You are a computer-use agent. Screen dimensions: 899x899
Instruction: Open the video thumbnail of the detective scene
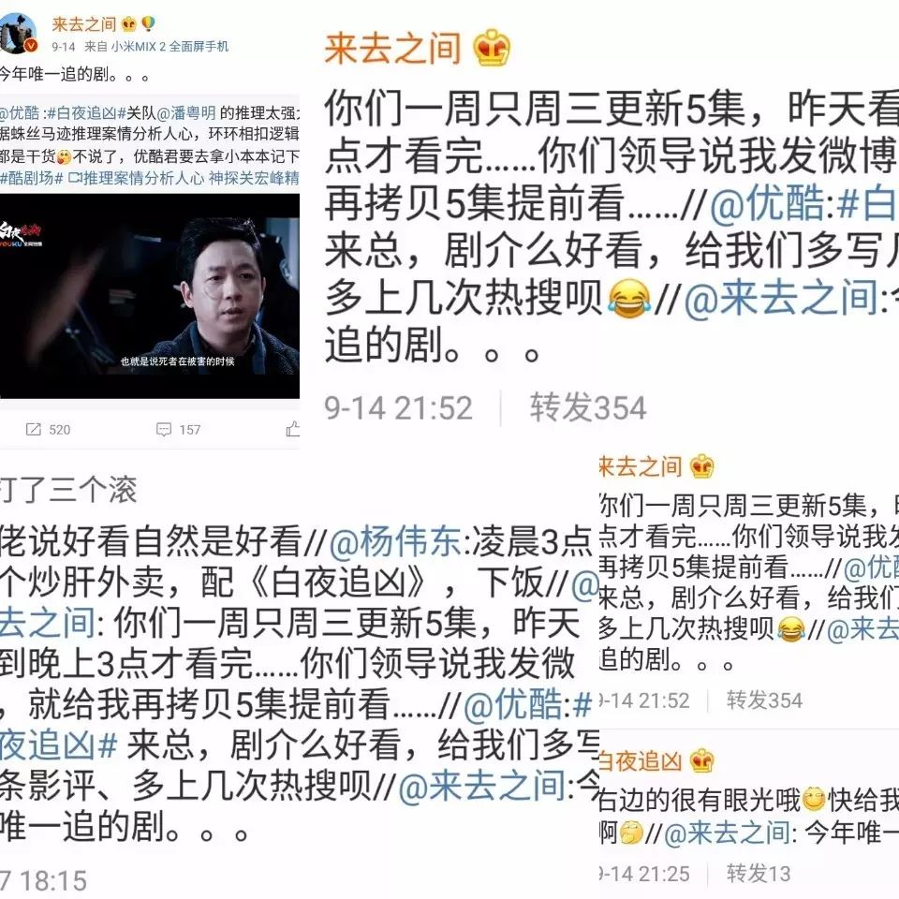click(150, 296)
